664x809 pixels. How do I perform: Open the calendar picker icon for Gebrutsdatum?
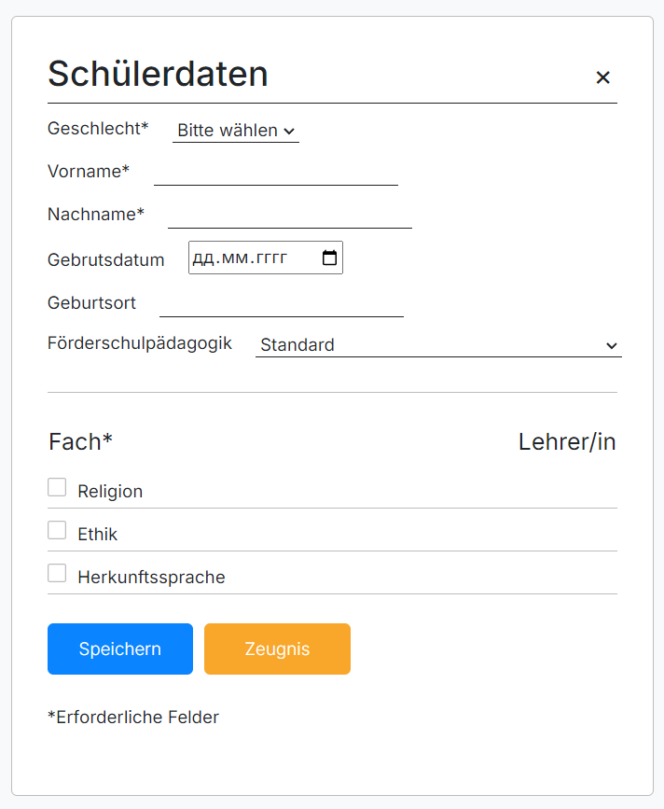pos(329,258)
